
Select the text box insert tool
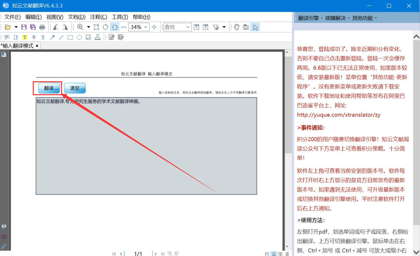coord(16,37)
